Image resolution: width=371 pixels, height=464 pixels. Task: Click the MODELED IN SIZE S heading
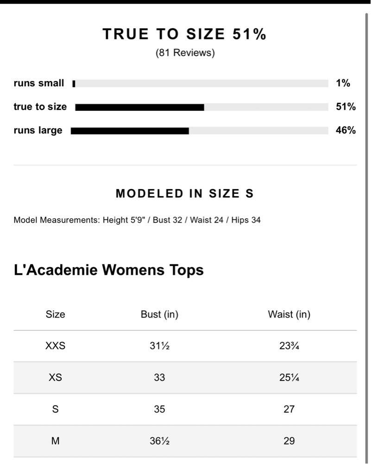(x=185, y=194)
